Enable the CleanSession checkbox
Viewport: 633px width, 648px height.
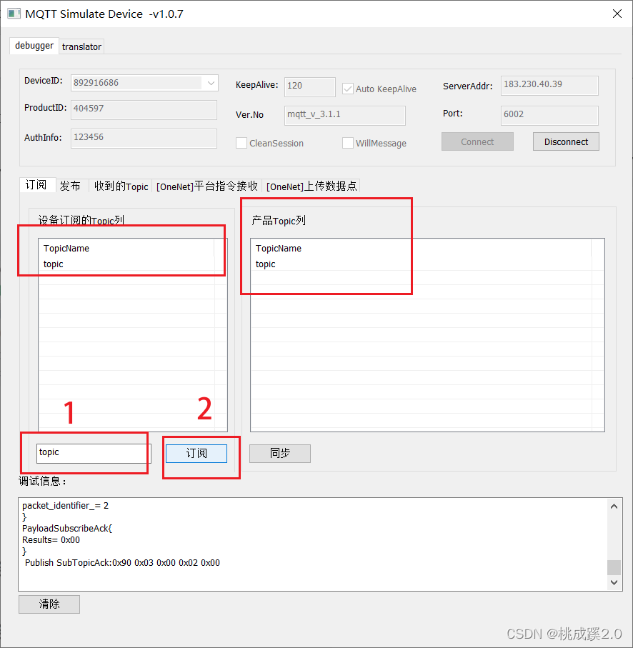click(x=241, y=143)
